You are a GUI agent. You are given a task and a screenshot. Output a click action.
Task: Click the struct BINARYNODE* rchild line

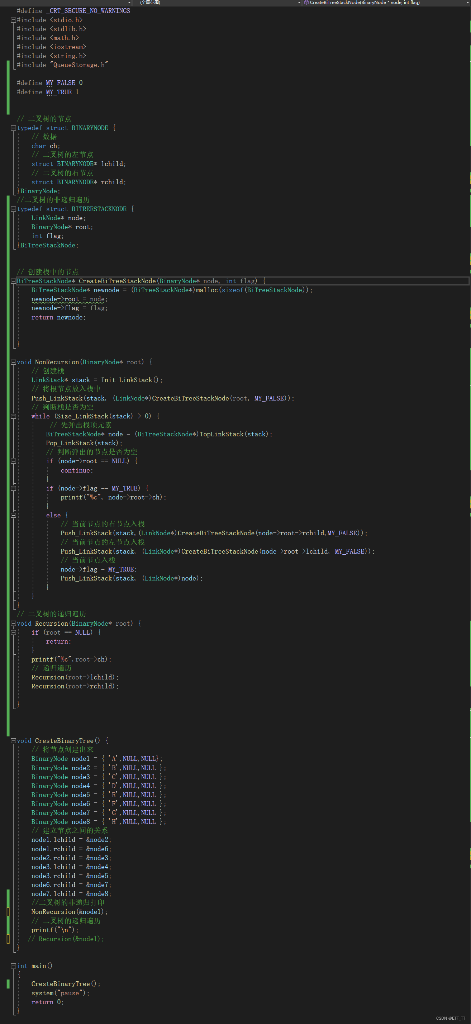79,182
